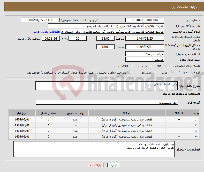Click the response deadline date 1404/01/25 field
The height and width of the screenshot is (172, 204).
[x=145, y=38]
